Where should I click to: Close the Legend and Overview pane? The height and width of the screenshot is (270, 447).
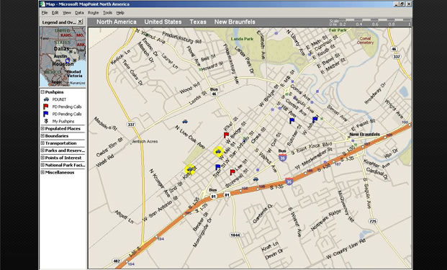80,22
